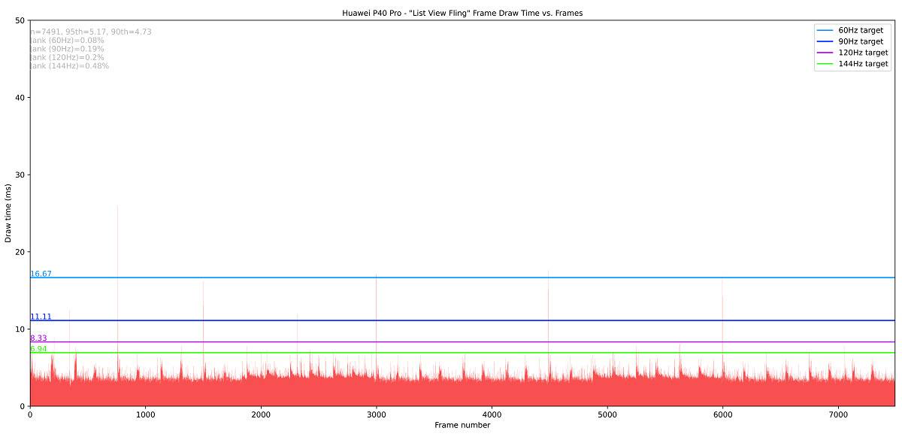902x434 pixels.
Task: Click the 11.11 line label
Action: [41, 317]
